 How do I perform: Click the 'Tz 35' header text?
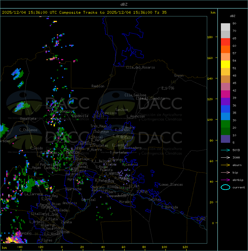[x=161, y=13]
